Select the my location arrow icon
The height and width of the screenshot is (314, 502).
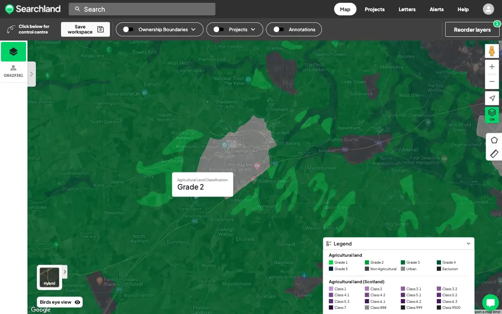[x=492, y=98]
